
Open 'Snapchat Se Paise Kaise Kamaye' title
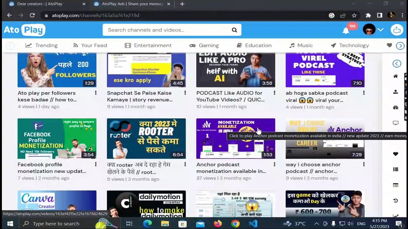(140, 96)
